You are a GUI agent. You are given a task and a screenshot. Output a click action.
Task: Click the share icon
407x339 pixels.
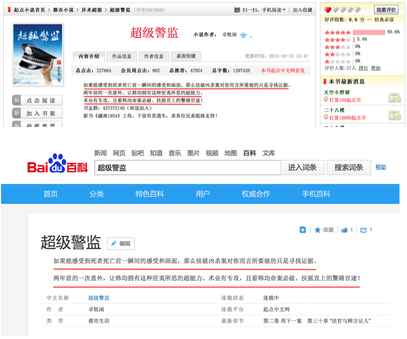point(363,230)
